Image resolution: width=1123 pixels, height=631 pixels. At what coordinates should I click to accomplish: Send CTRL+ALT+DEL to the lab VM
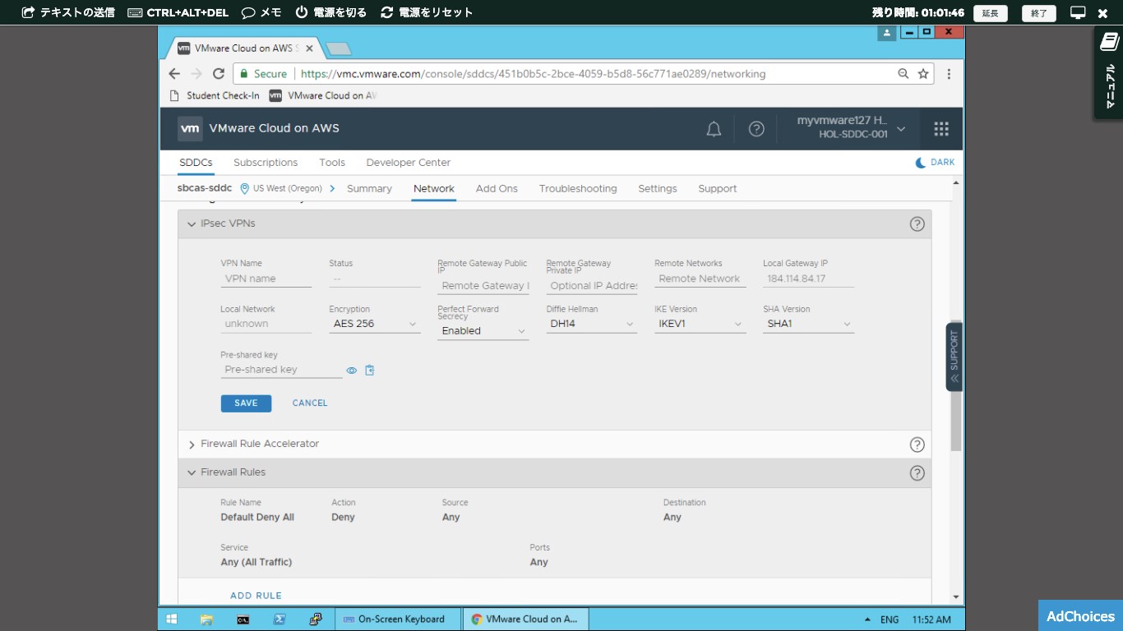click(178, 12)
